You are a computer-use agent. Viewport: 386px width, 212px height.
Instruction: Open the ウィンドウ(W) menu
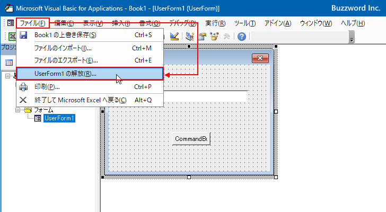(316, 23)
